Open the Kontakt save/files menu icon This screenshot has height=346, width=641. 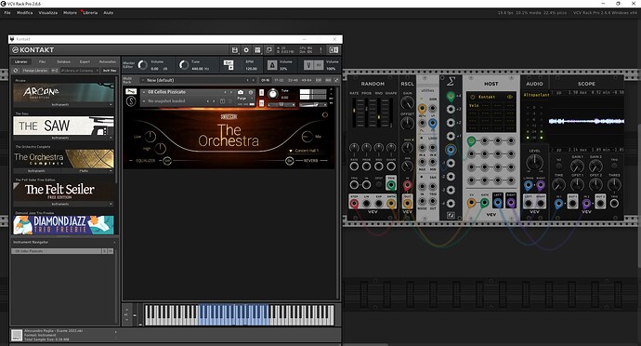[235, 50]
